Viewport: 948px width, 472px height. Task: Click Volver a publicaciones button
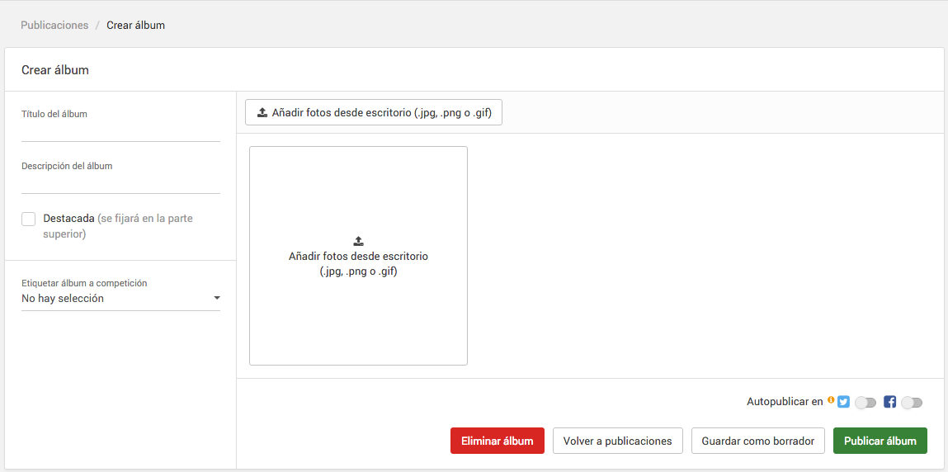tap(617, 441)
